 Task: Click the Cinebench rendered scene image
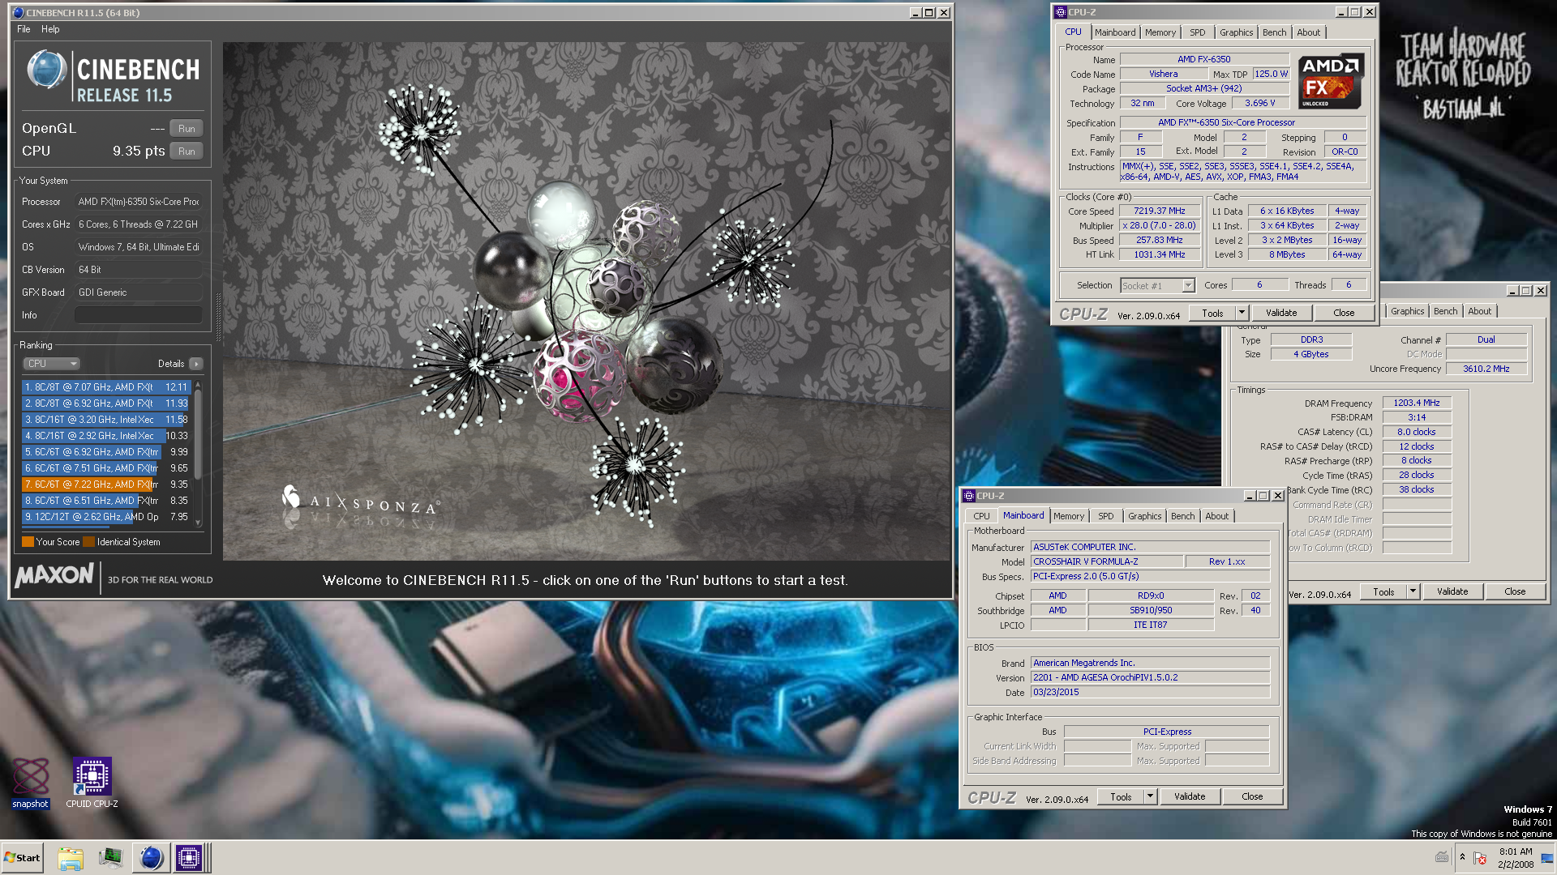pyautogui.click(x=587, y=301)
